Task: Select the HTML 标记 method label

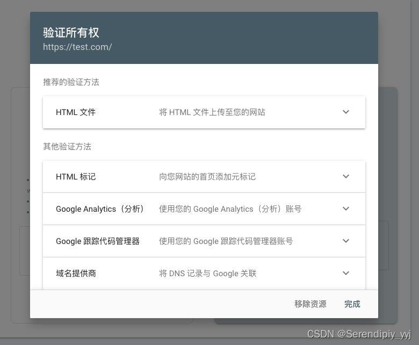Action: [x=76, y=177]
